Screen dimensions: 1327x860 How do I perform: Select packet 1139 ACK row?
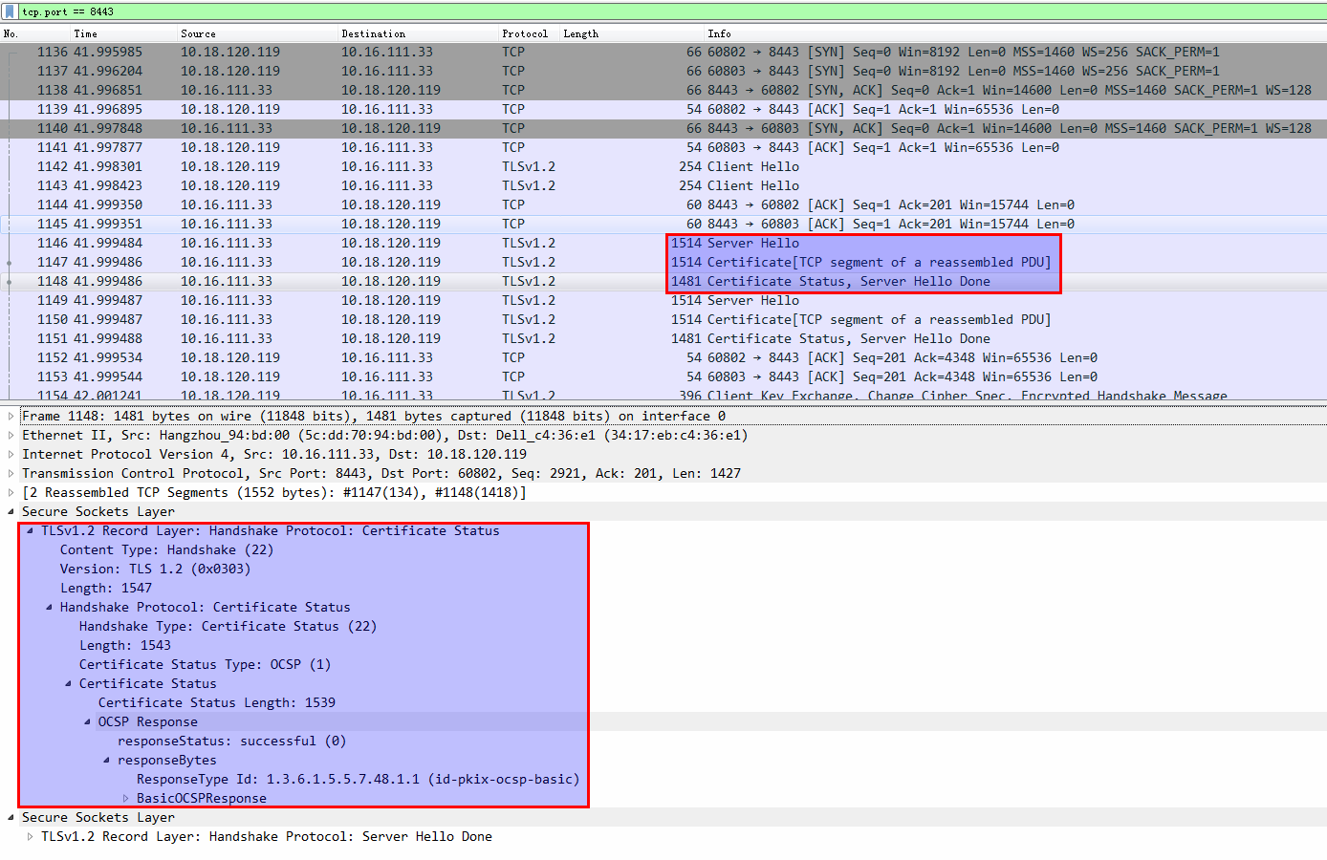(x=663, y=109)
